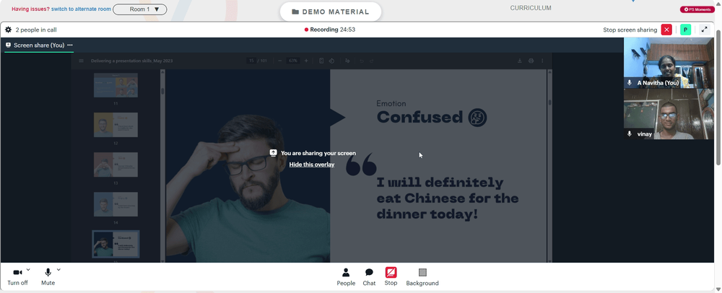Viewport: 722px width, 293px height.
Task: Select slide thumbnail 14
Action: [x=116, y=204]
